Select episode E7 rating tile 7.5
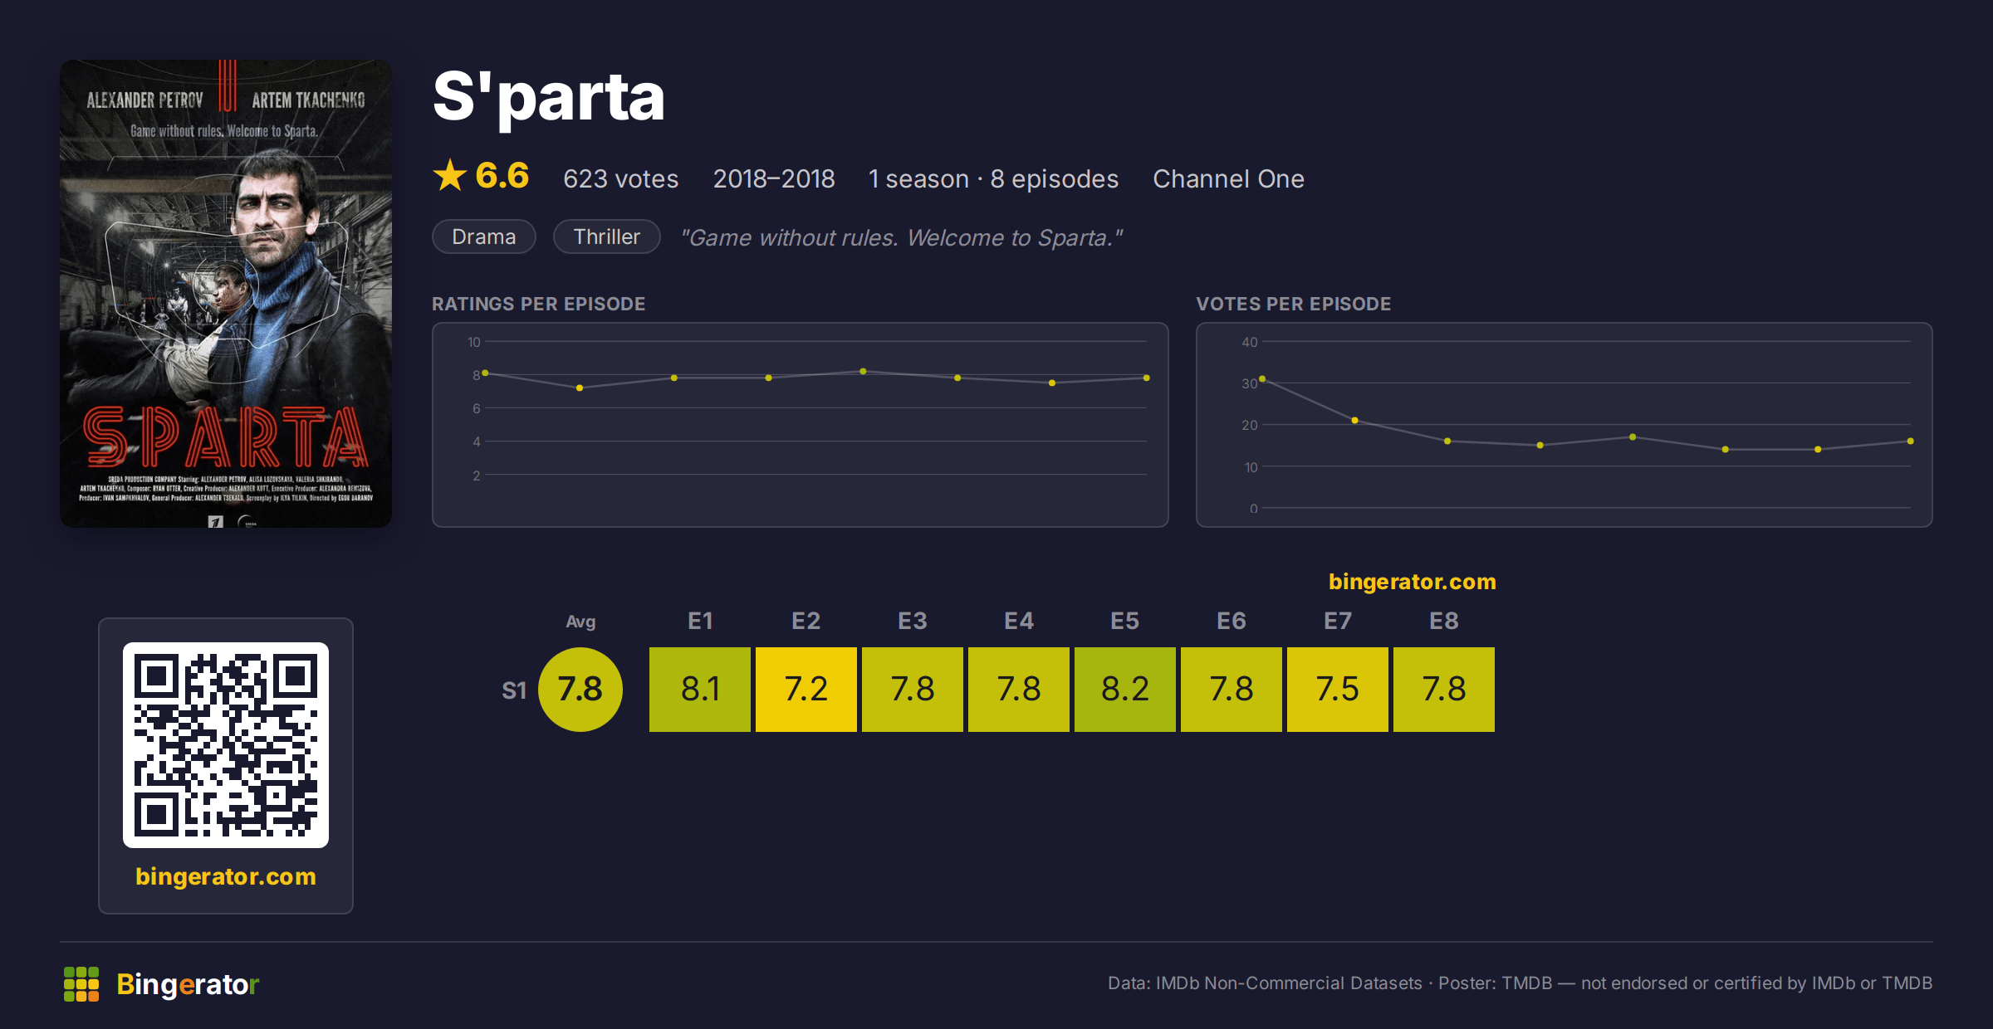Viewport: 1993px width, 1029px height. click(x=1338, y=689)
